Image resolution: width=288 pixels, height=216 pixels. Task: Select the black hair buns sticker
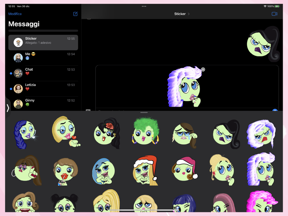(x=64, y=203)
